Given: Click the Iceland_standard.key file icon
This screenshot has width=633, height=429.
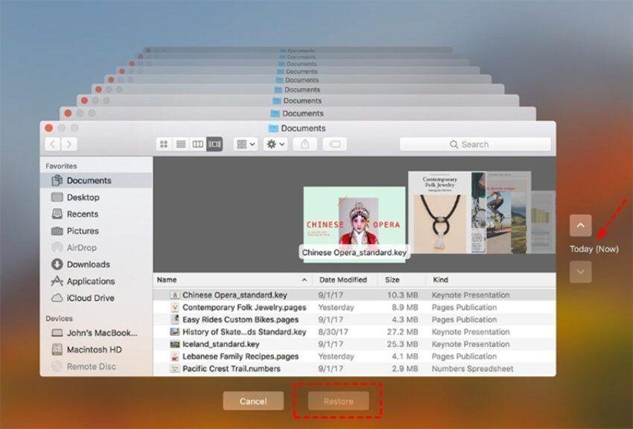Looking at the screenshot, I should click(x=175, y=344).
